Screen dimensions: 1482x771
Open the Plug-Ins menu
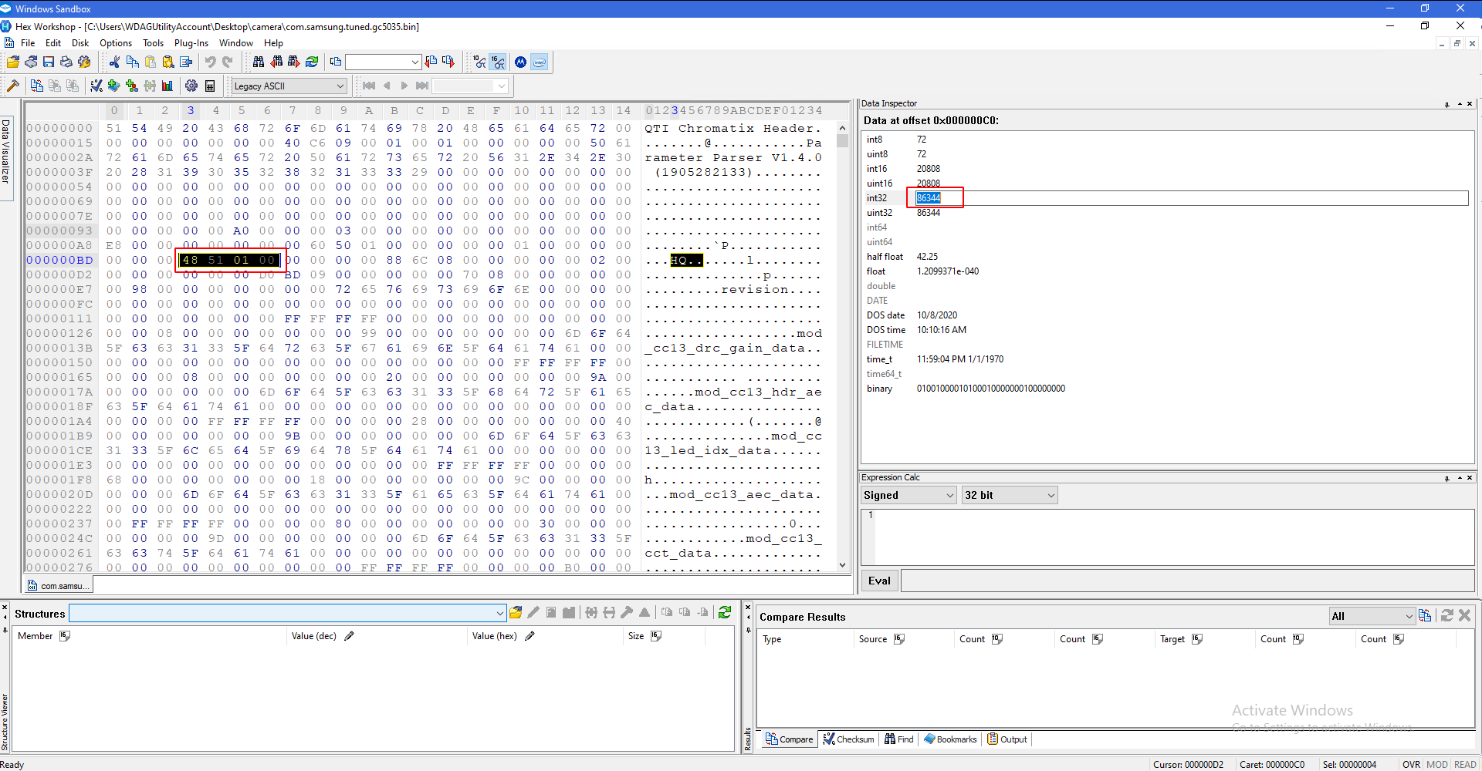pyautogui.click(x=191, y=43)
